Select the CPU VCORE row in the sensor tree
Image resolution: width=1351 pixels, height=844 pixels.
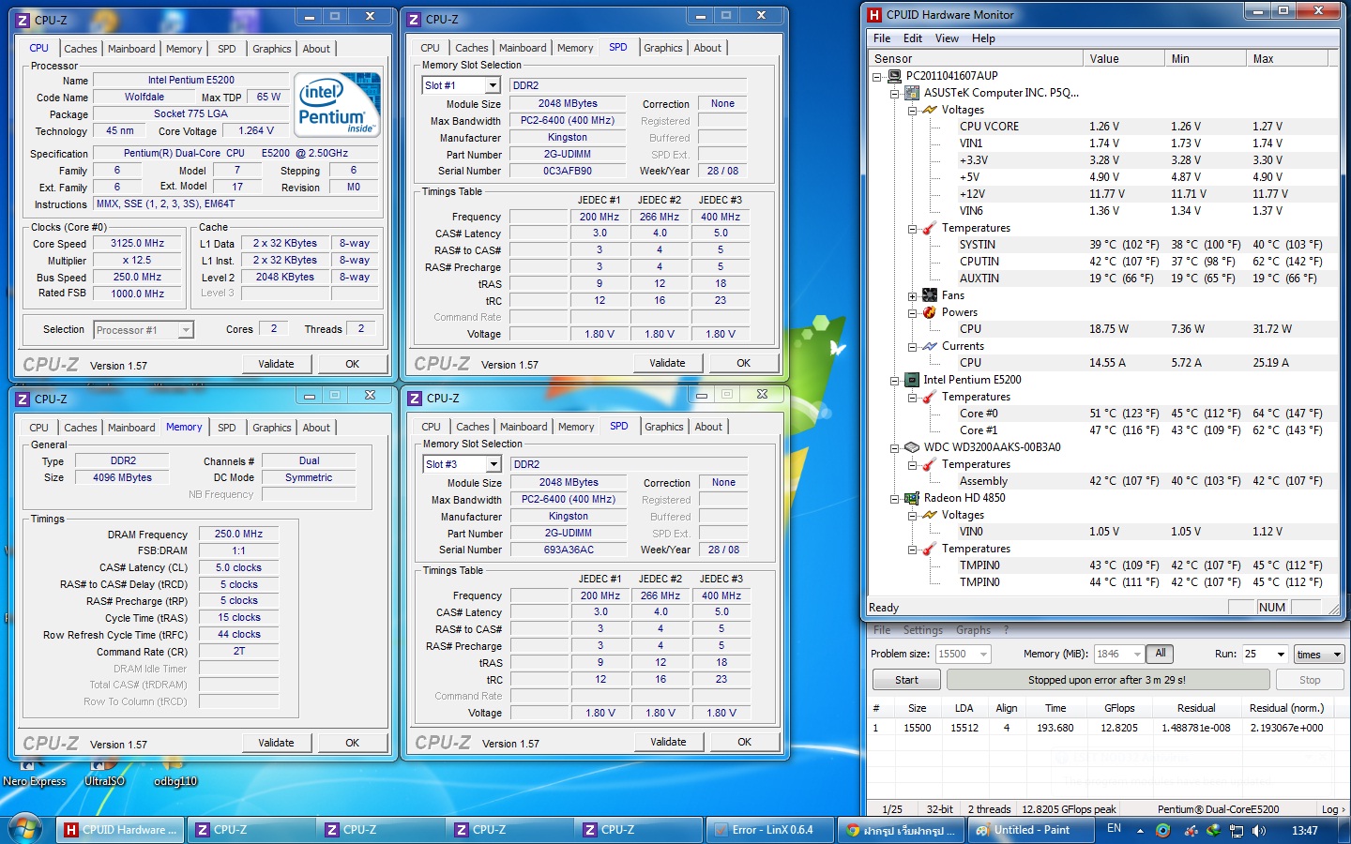tap(1102, 127)
